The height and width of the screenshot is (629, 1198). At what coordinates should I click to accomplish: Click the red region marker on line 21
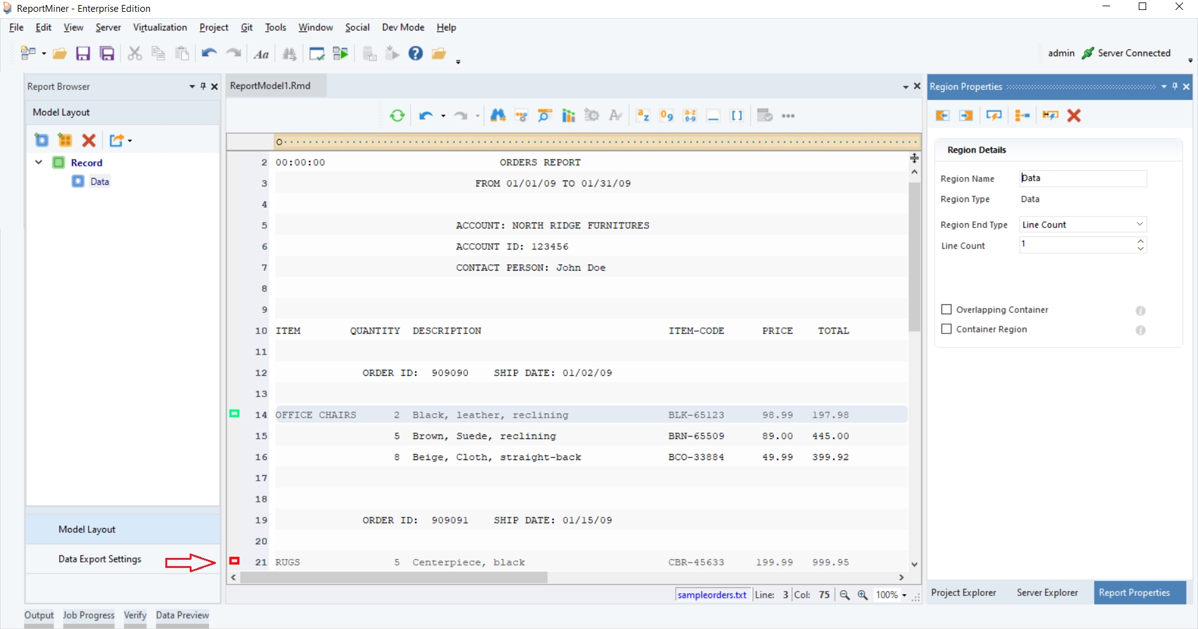(x=235, y=561)
